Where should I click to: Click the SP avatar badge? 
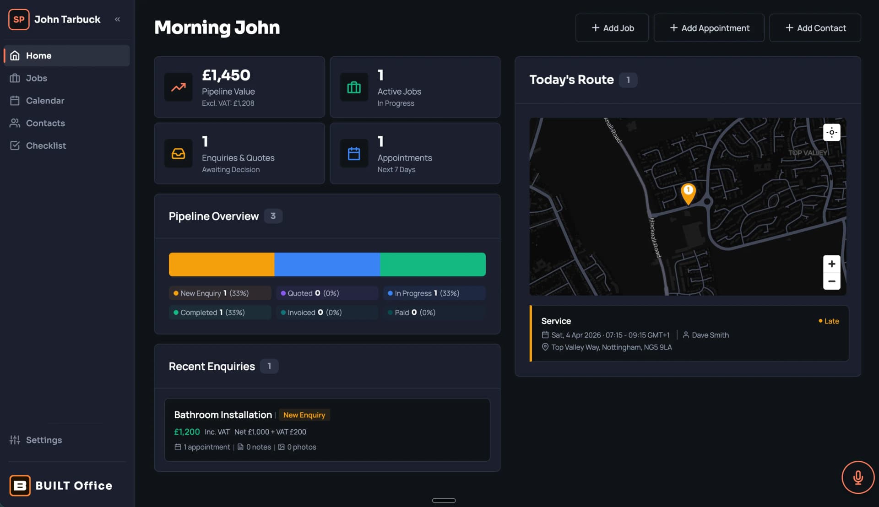coord(19,19)
